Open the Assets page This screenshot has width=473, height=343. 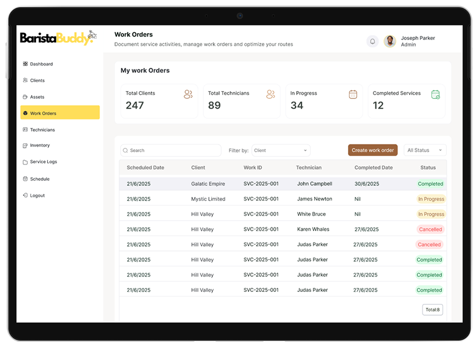[x=37, y=97]
